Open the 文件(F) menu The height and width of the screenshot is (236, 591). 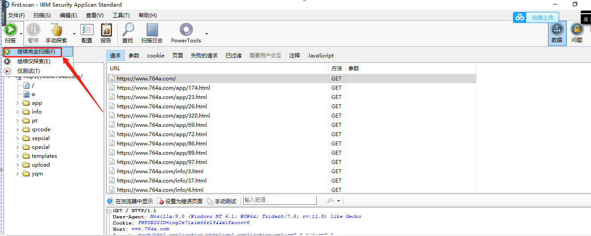[x=16, y=15]
